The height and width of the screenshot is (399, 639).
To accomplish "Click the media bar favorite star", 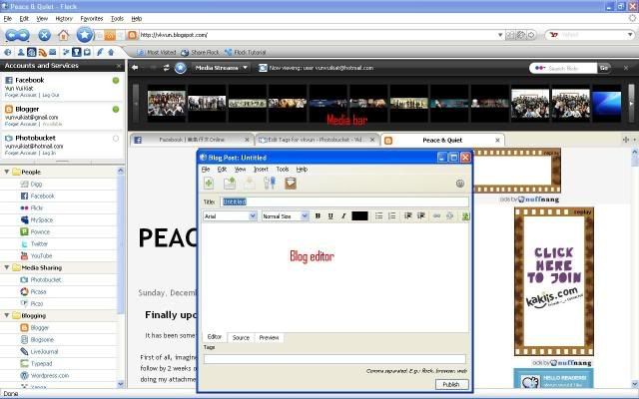I will coord(181,68).
